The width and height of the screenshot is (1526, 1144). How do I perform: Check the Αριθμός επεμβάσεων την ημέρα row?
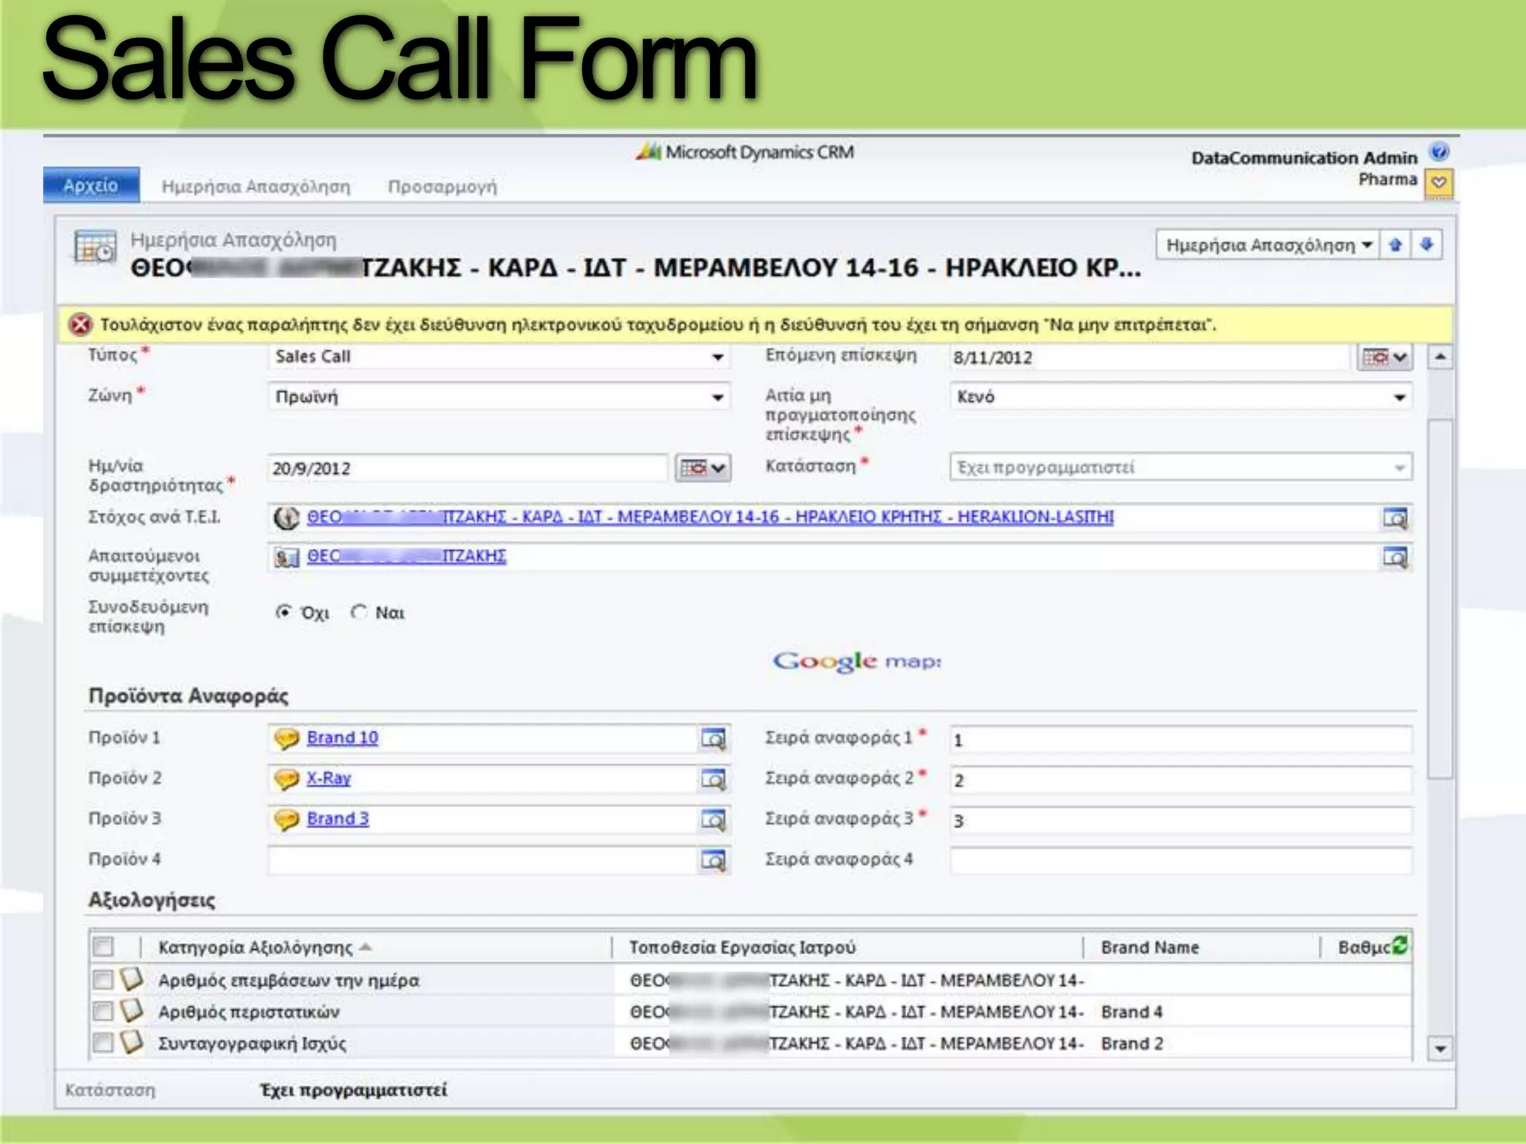click(x=103, y=979)
